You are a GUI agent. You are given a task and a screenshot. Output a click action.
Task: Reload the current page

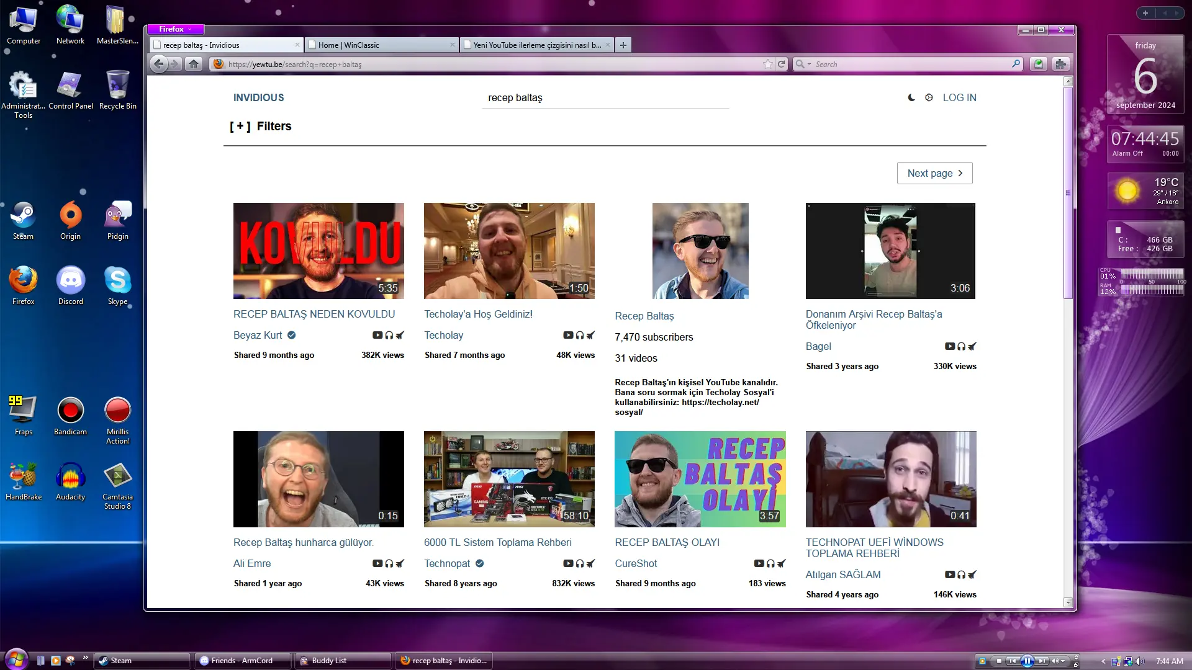coord(782,64)
